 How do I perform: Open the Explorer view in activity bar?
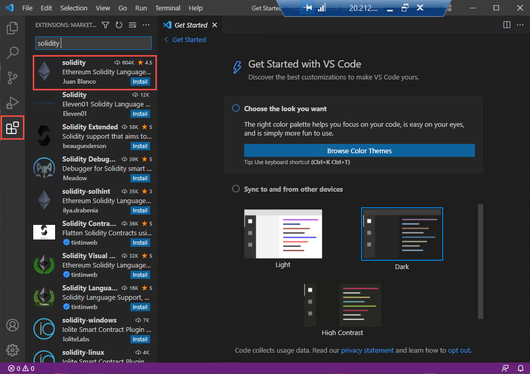click(12, 28)
